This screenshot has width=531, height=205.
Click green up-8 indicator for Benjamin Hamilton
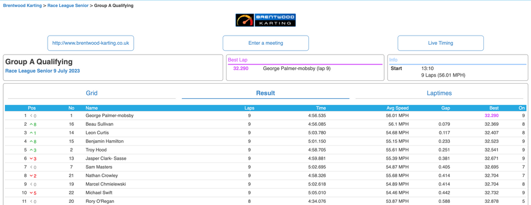pyautogui.click(x=33, y=141)
